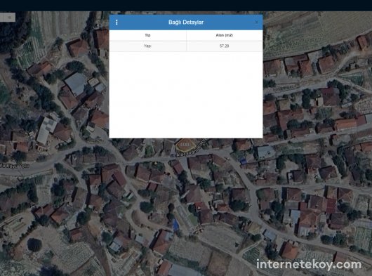Screen dimensions: 372x276
Task: Click the Tip column header
Action: pyautogui.click(x=147, y=35)
